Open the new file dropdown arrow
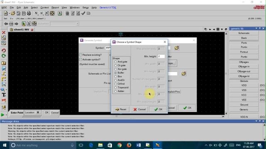Screen dimensions: 266x149 tap(9, 13)
